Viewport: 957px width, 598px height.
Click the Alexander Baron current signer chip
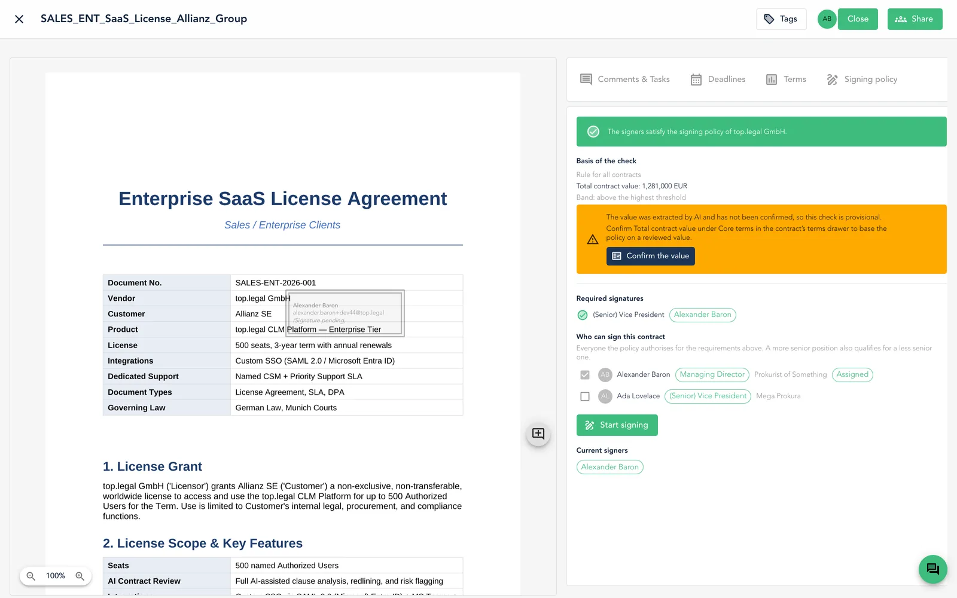tap(610, 467)
